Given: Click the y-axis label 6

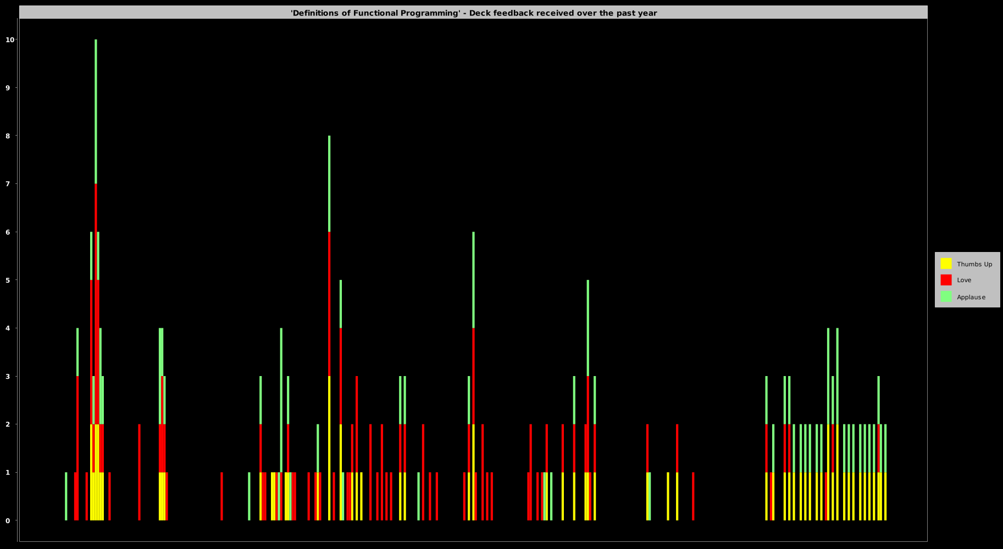Looking at the screenshot, I should 8,232.
